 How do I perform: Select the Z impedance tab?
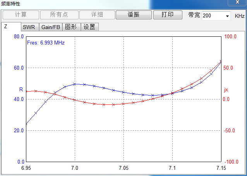(11, 26)
